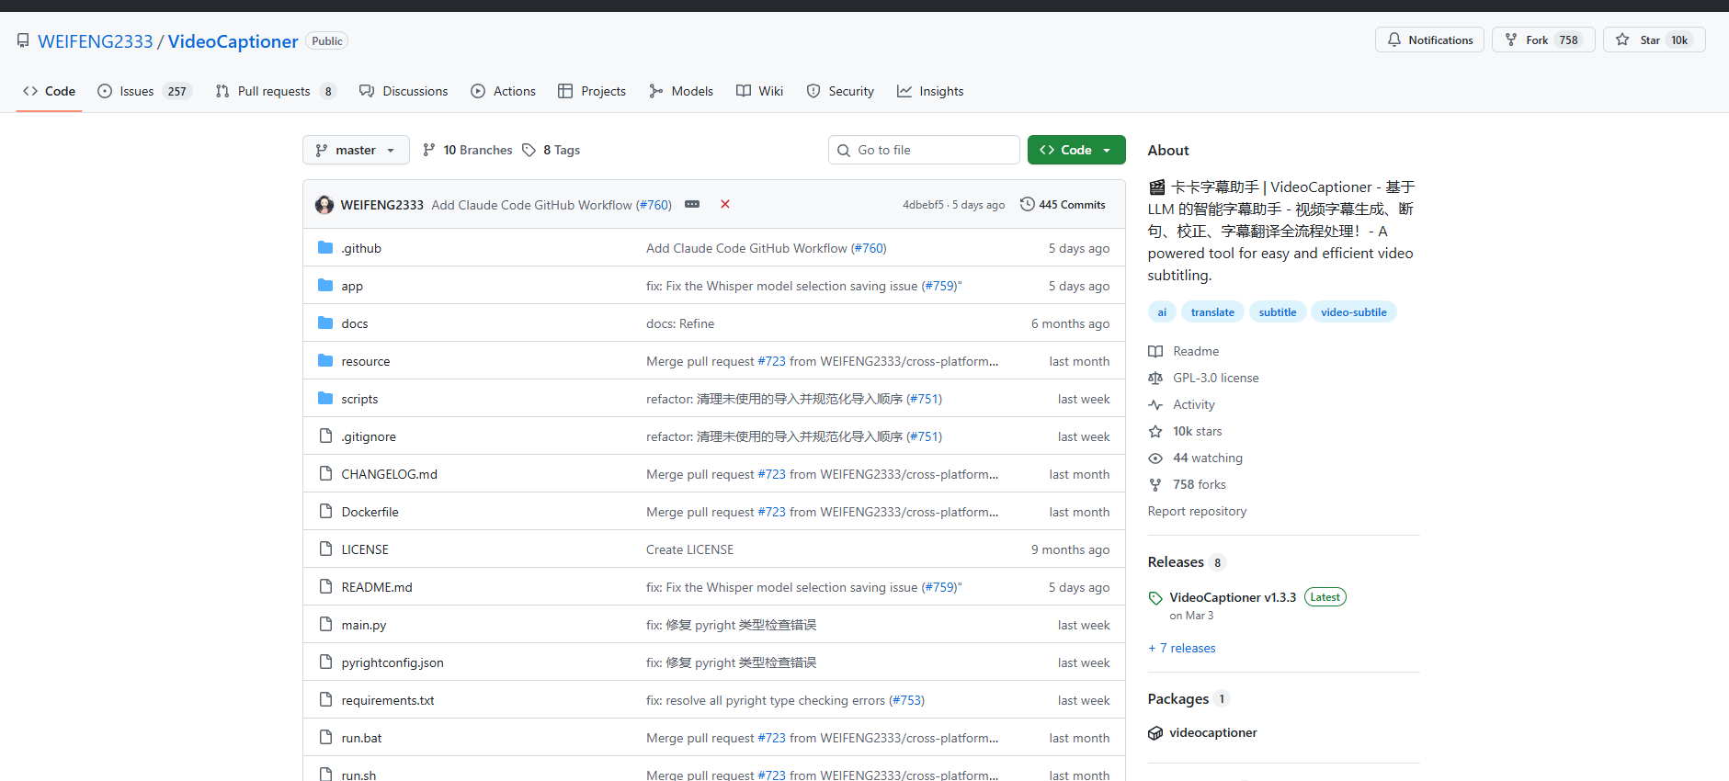Viewport: 1729px width, 781px height.
Task: Select the 'translate' topic tag
Action: pyautogui.click(x=1212, y=312)
